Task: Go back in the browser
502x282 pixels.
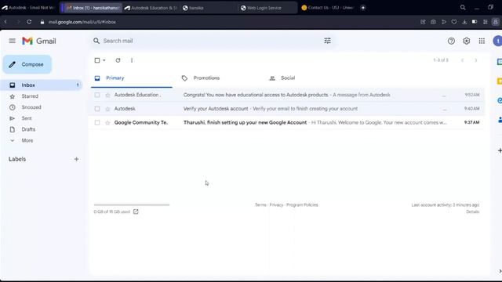Action: 5,22
